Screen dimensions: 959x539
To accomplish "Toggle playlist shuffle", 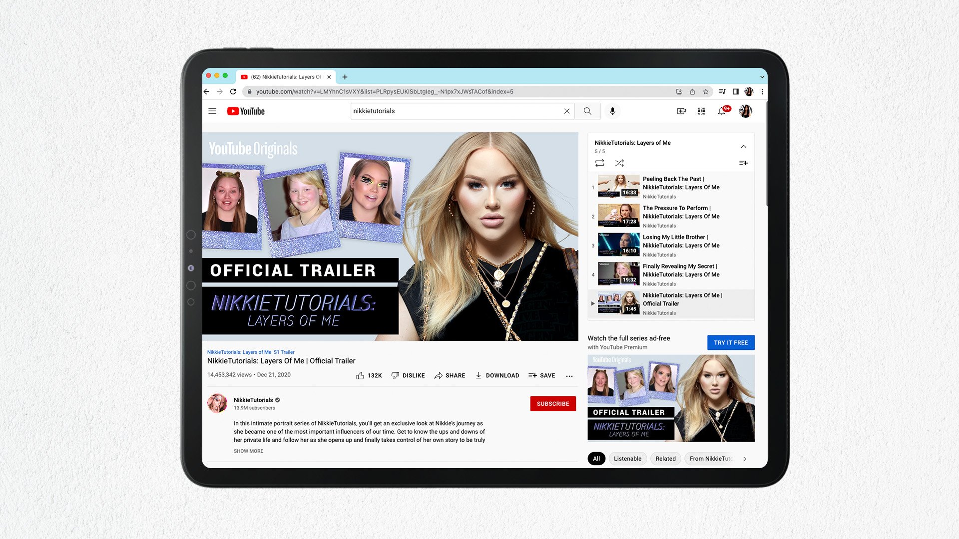I will click(619, 163).
